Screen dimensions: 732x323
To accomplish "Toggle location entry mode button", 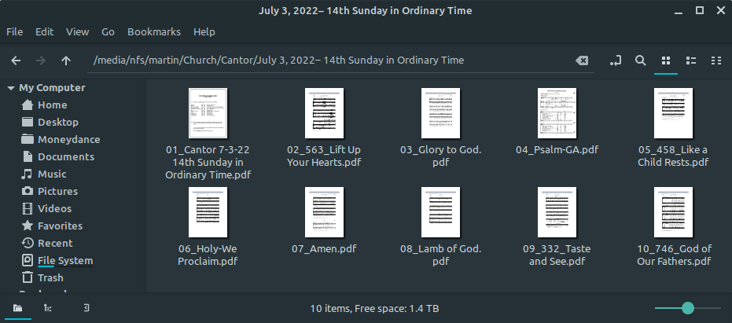I will tap(616, 61).
